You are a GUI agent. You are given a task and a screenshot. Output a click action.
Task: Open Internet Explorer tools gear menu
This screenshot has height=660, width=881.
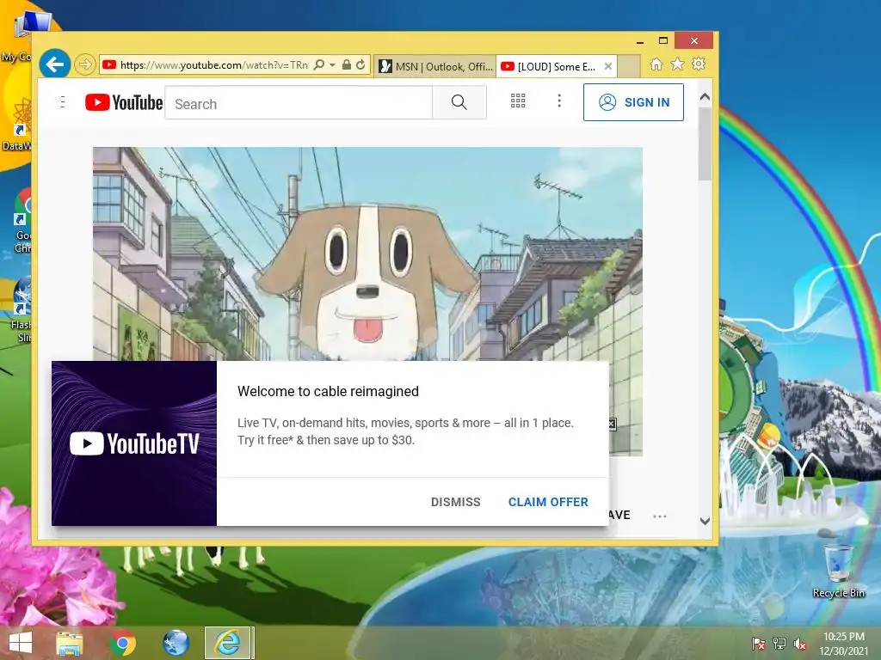[x=699, y=64]
